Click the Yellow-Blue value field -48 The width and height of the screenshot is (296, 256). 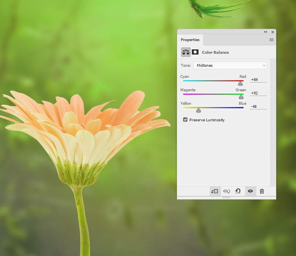point(258,107)
